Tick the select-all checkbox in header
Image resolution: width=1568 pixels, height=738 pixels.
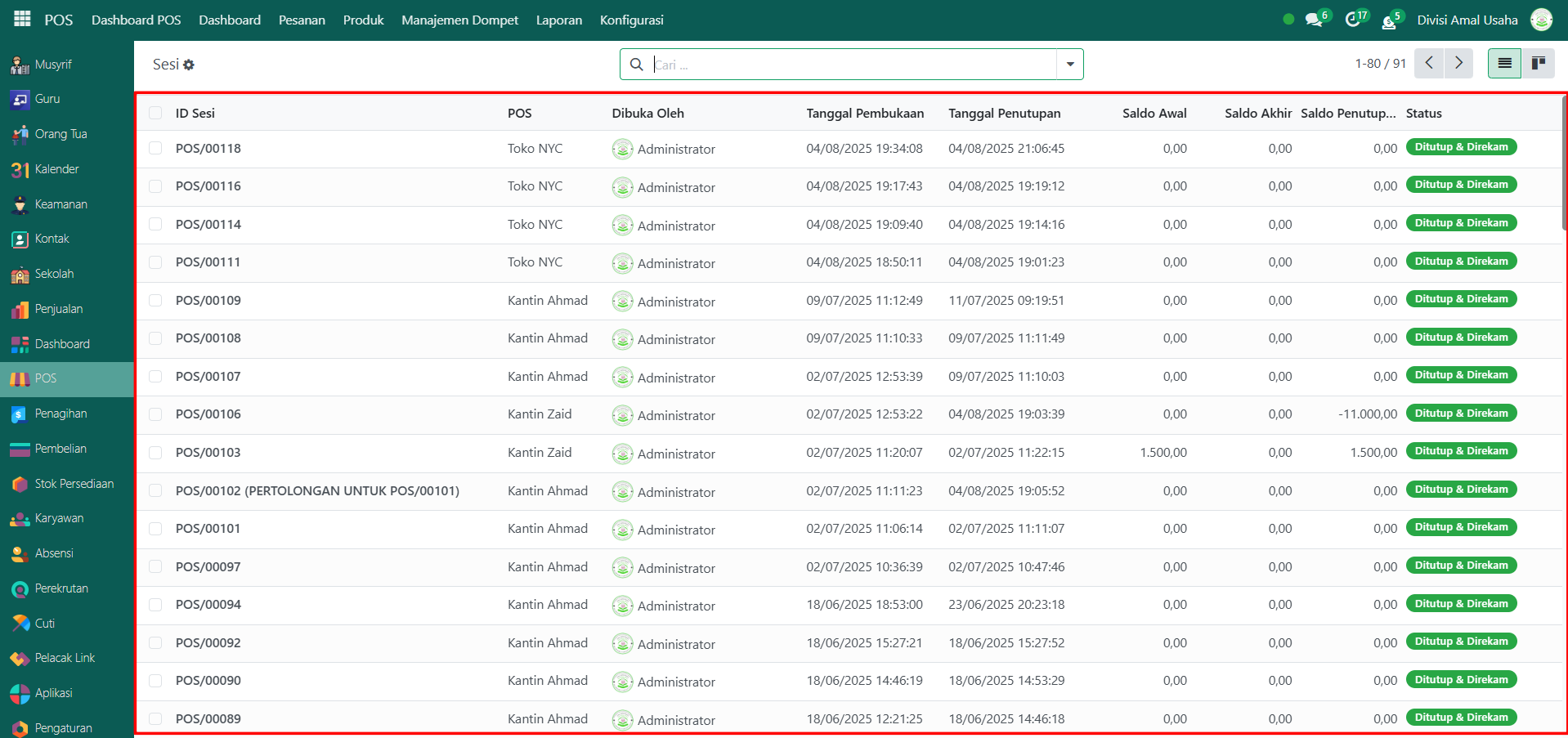pyautogui.click(x=155, y=114)
